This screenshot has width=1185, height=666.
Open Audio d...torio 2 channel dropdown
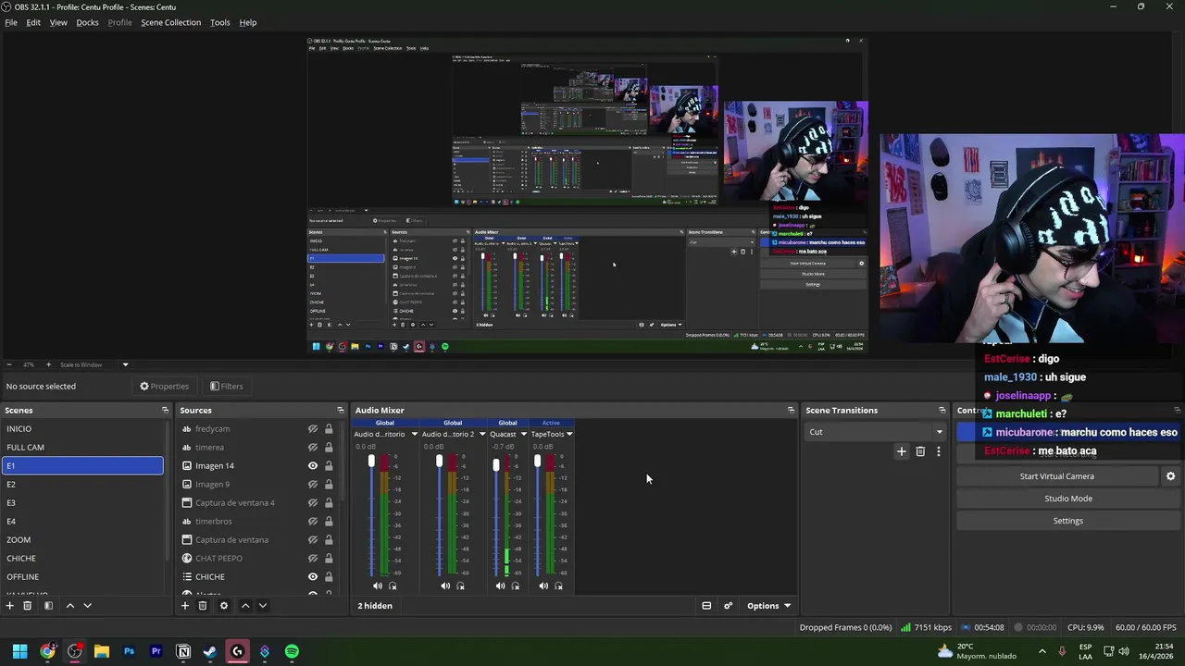pyautogui.click(x=482, y=434)
